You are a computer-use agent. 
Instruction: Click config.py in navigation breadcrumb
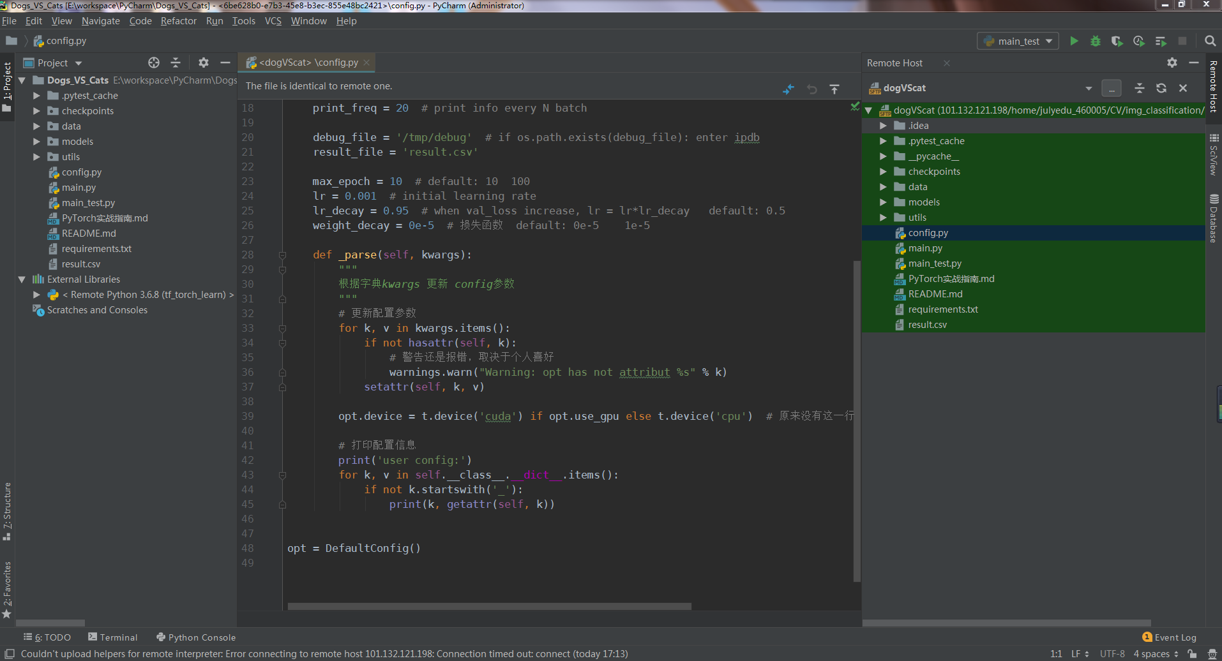click(60, 41)
